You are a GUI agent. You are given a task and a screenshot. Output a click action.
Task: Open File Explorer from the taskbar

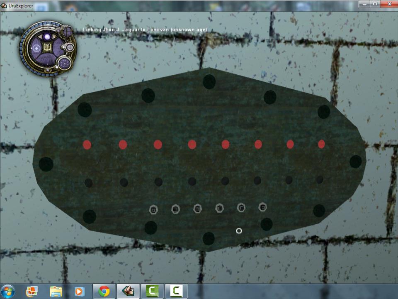(x=56, y=292)
